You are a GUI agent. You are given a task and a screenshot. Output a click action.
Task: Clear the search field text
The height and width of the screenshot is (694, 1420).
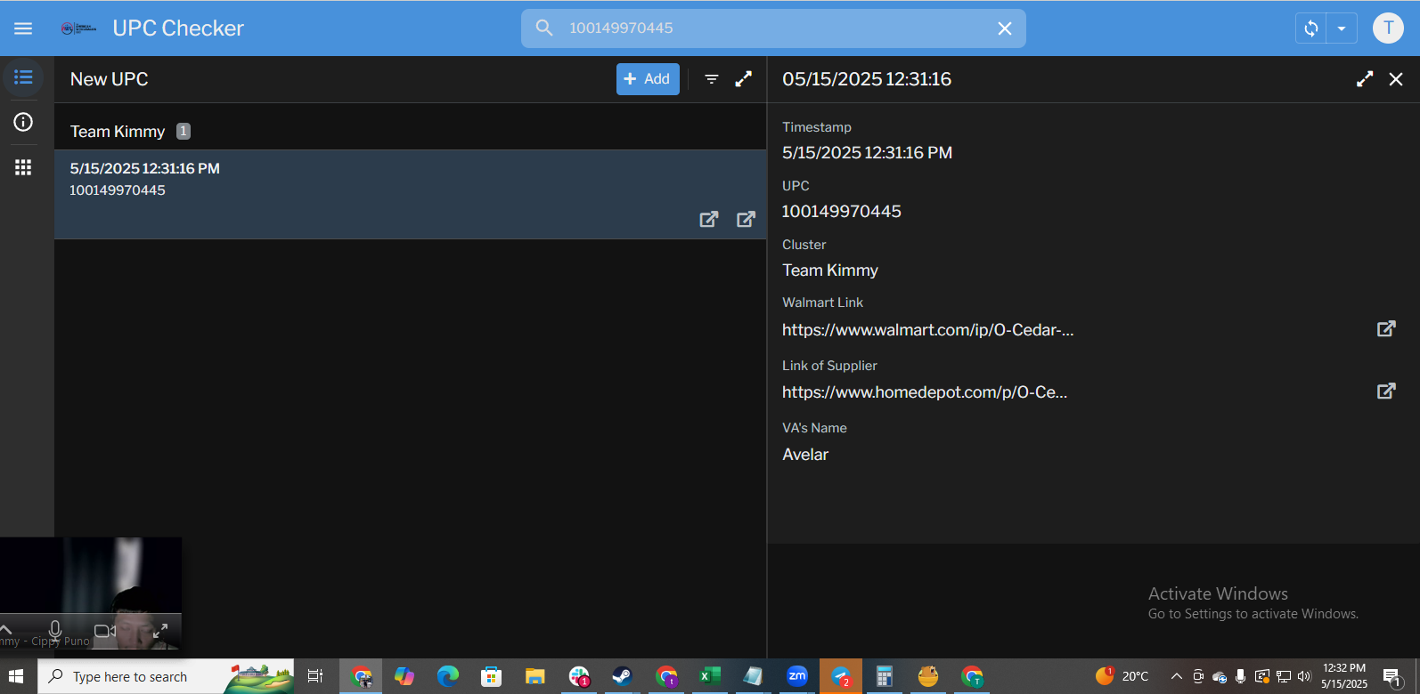1005,28
